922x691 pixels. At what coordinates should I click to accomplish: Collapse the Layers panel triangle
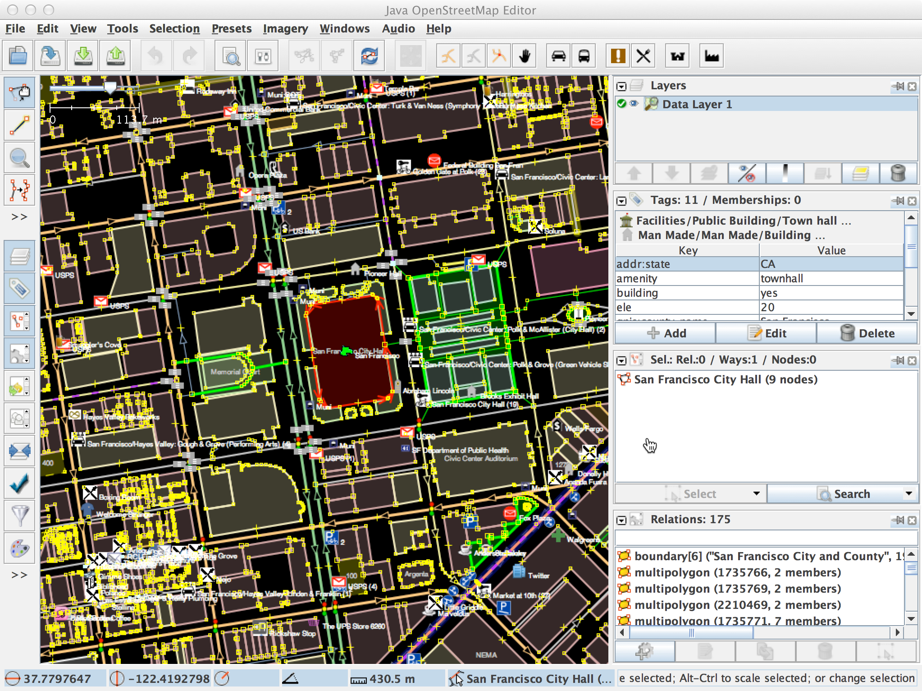(x=621, y=86)
